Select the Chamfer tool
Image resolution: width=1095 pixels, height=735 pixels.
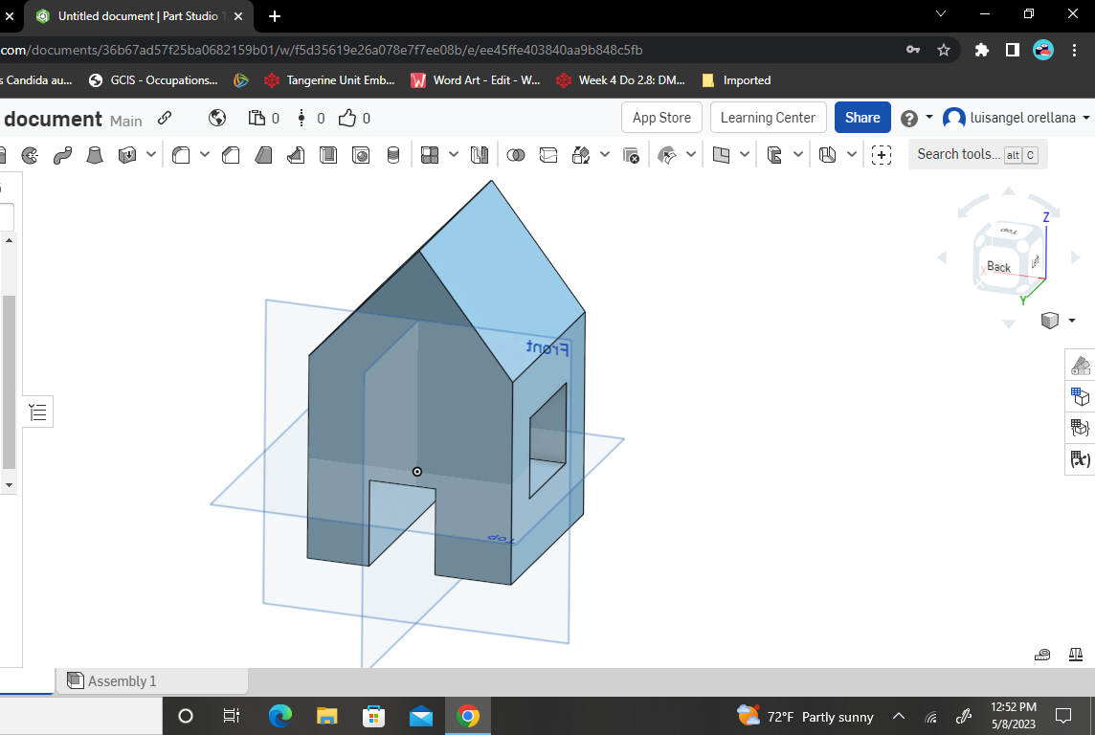pos(230,154)
